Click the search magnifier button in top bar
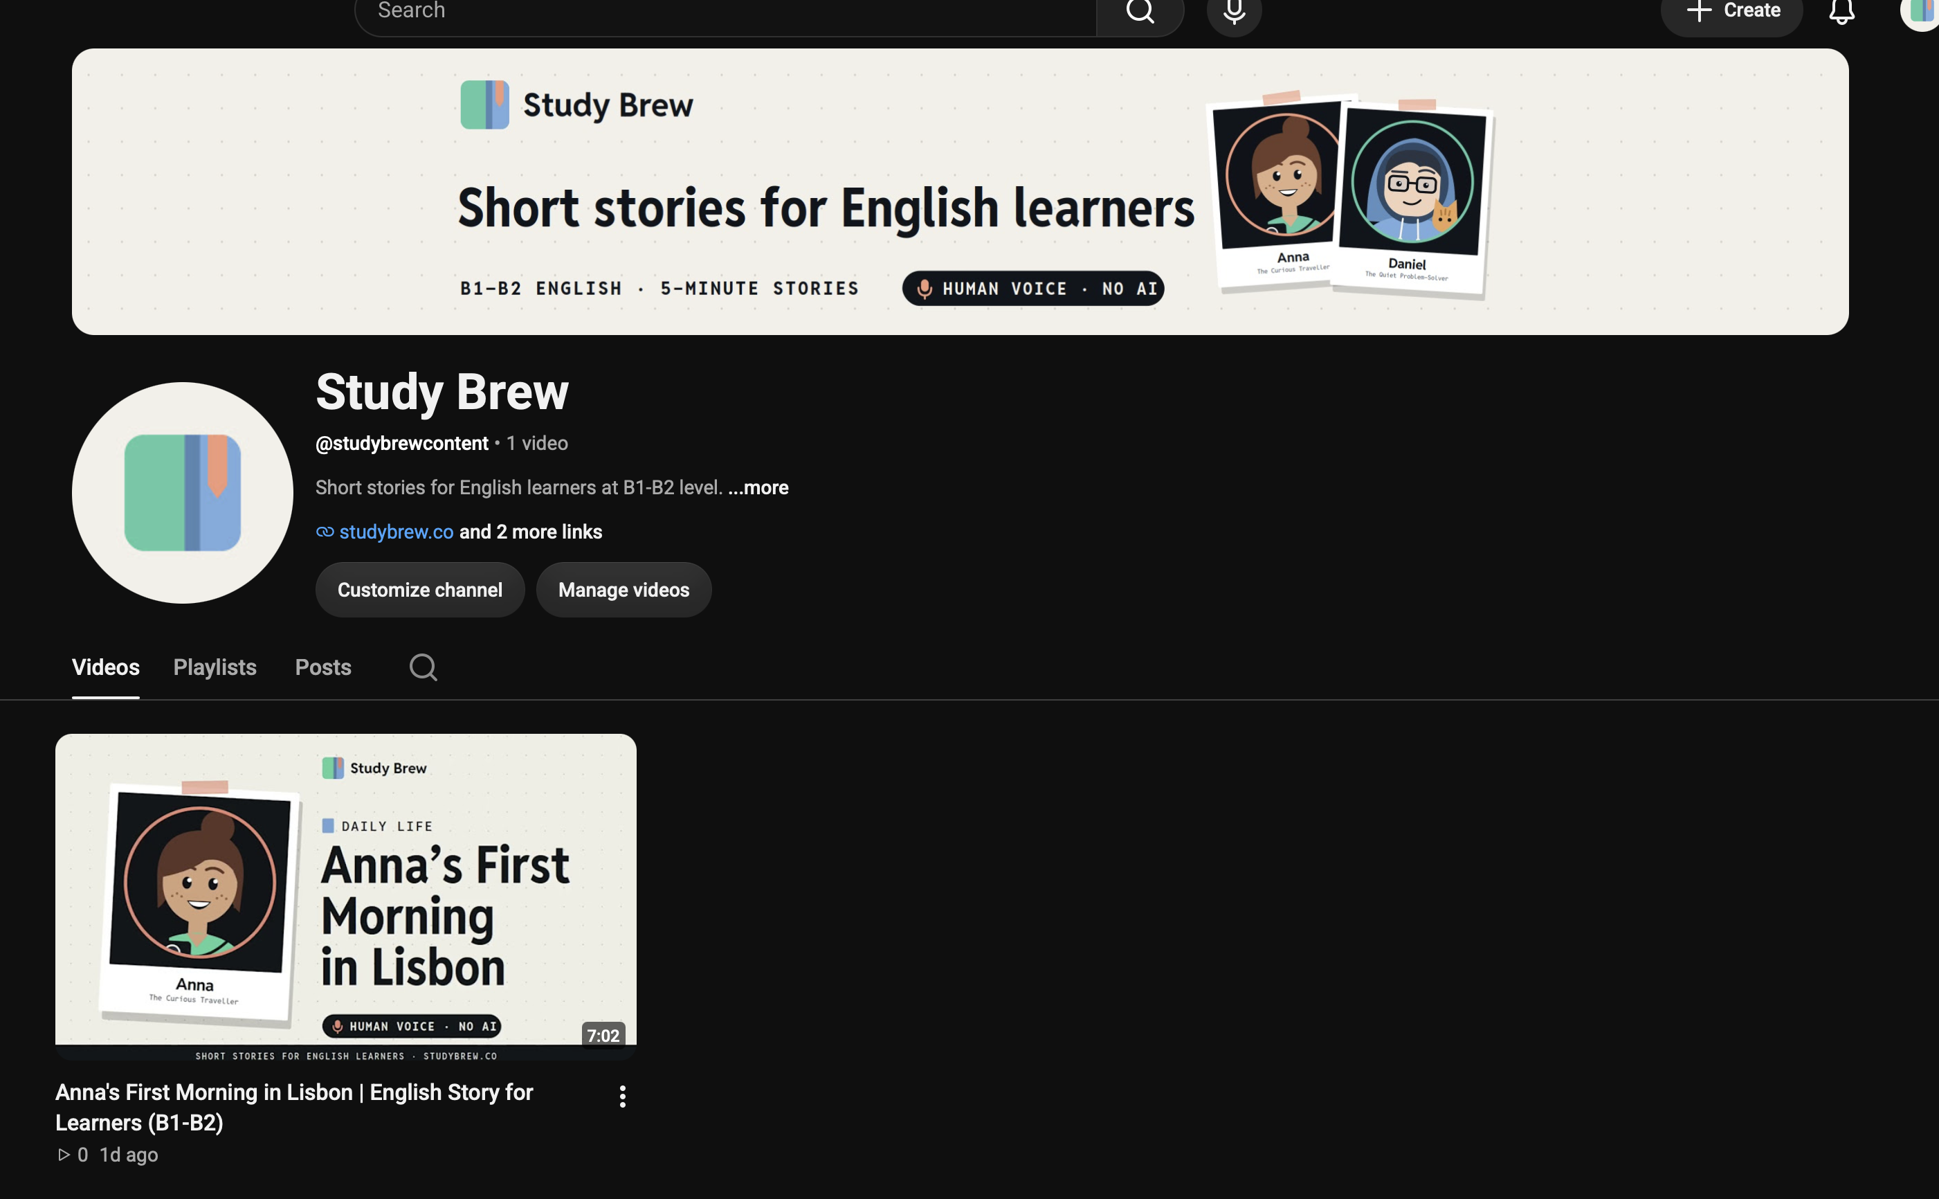Viewport: 1939px width, 1199px height. point(1140,12)
